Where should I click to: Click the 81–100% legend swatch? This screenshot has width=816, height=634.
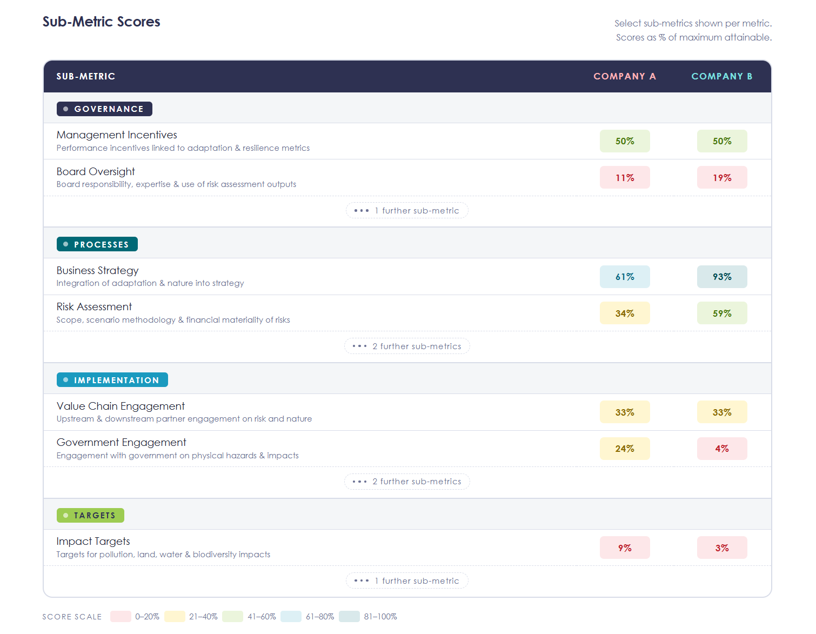pos(349,617)
